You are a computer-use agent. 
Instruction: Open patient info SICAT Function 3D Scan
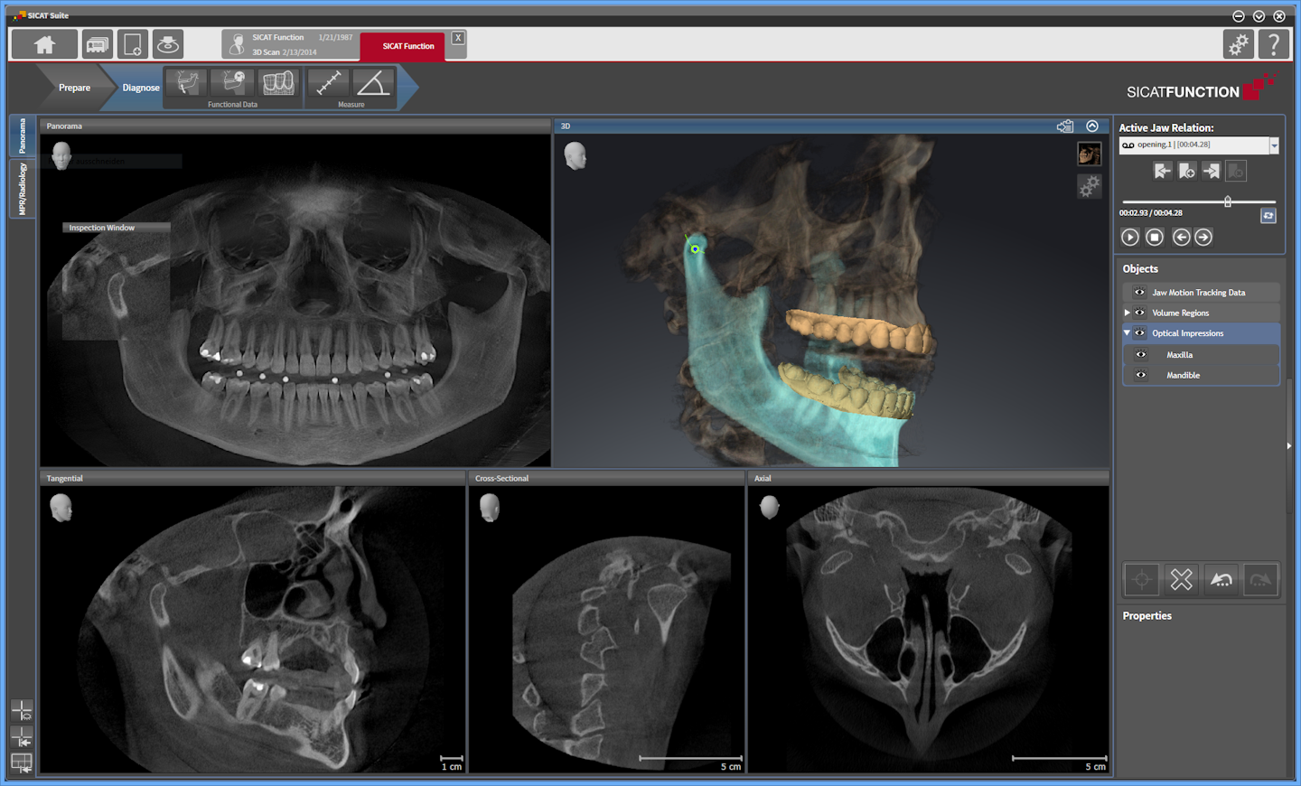pos(291,44)
